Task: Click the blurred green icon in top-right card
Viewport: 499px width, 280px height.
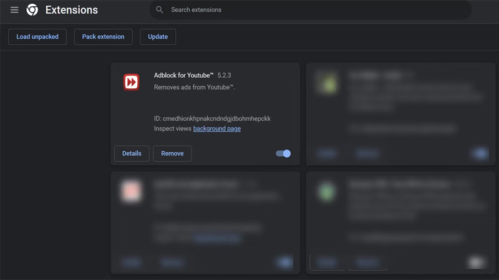Action: click(327, 82)
